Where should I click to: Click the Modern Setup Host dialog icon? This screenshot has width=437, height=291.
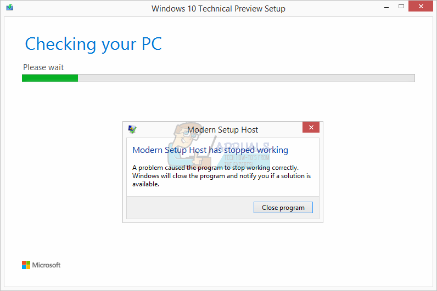click(x=132, y=129)
